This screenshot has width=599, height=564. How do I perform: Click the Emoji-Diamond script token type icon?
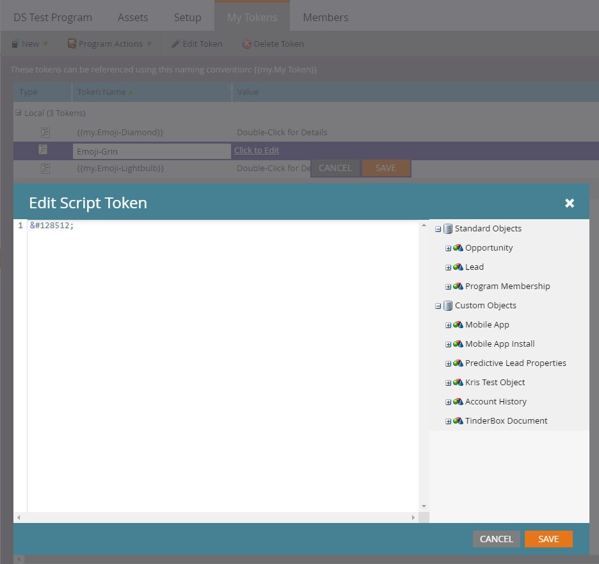(45, 133)
